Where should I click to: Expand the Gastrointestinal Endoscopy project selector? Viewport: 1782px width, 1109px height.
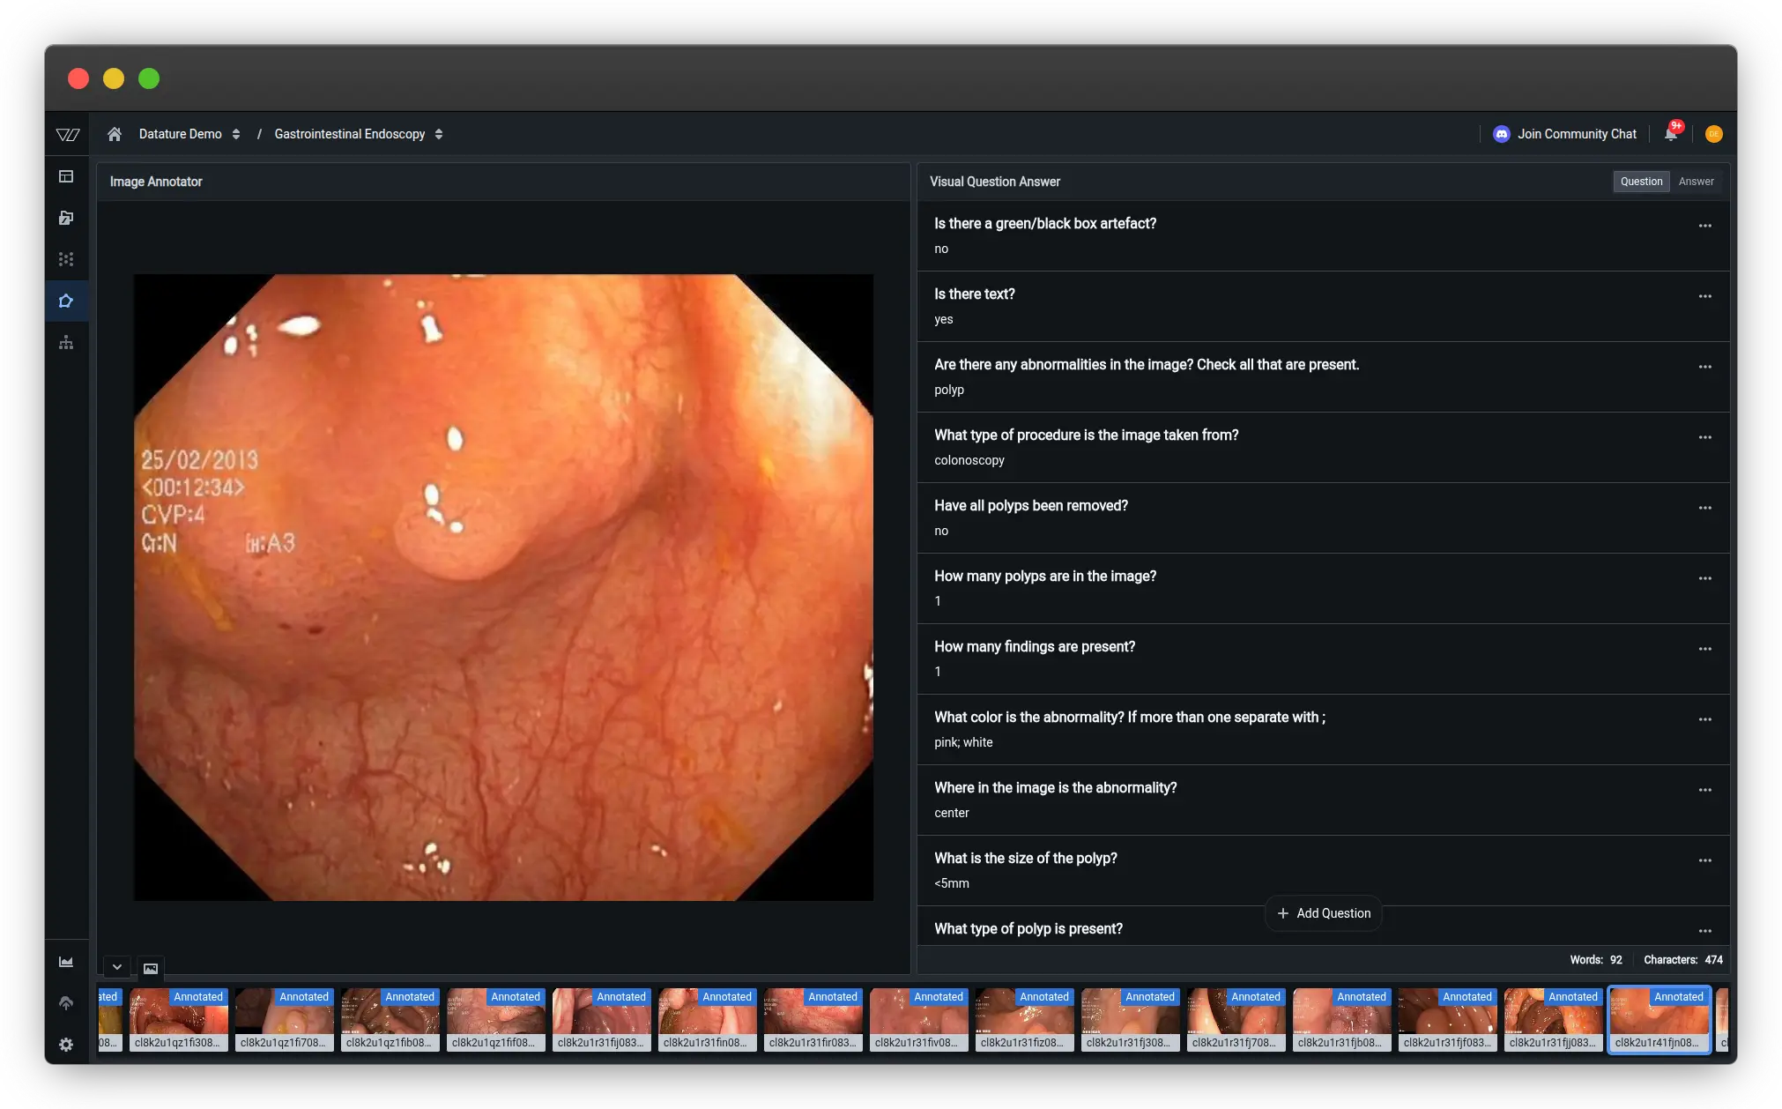(x=358, y=134)
